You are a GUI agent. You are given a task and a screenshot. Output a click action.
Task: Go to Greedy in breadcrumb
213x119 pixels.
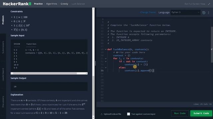tap(64, 4)
